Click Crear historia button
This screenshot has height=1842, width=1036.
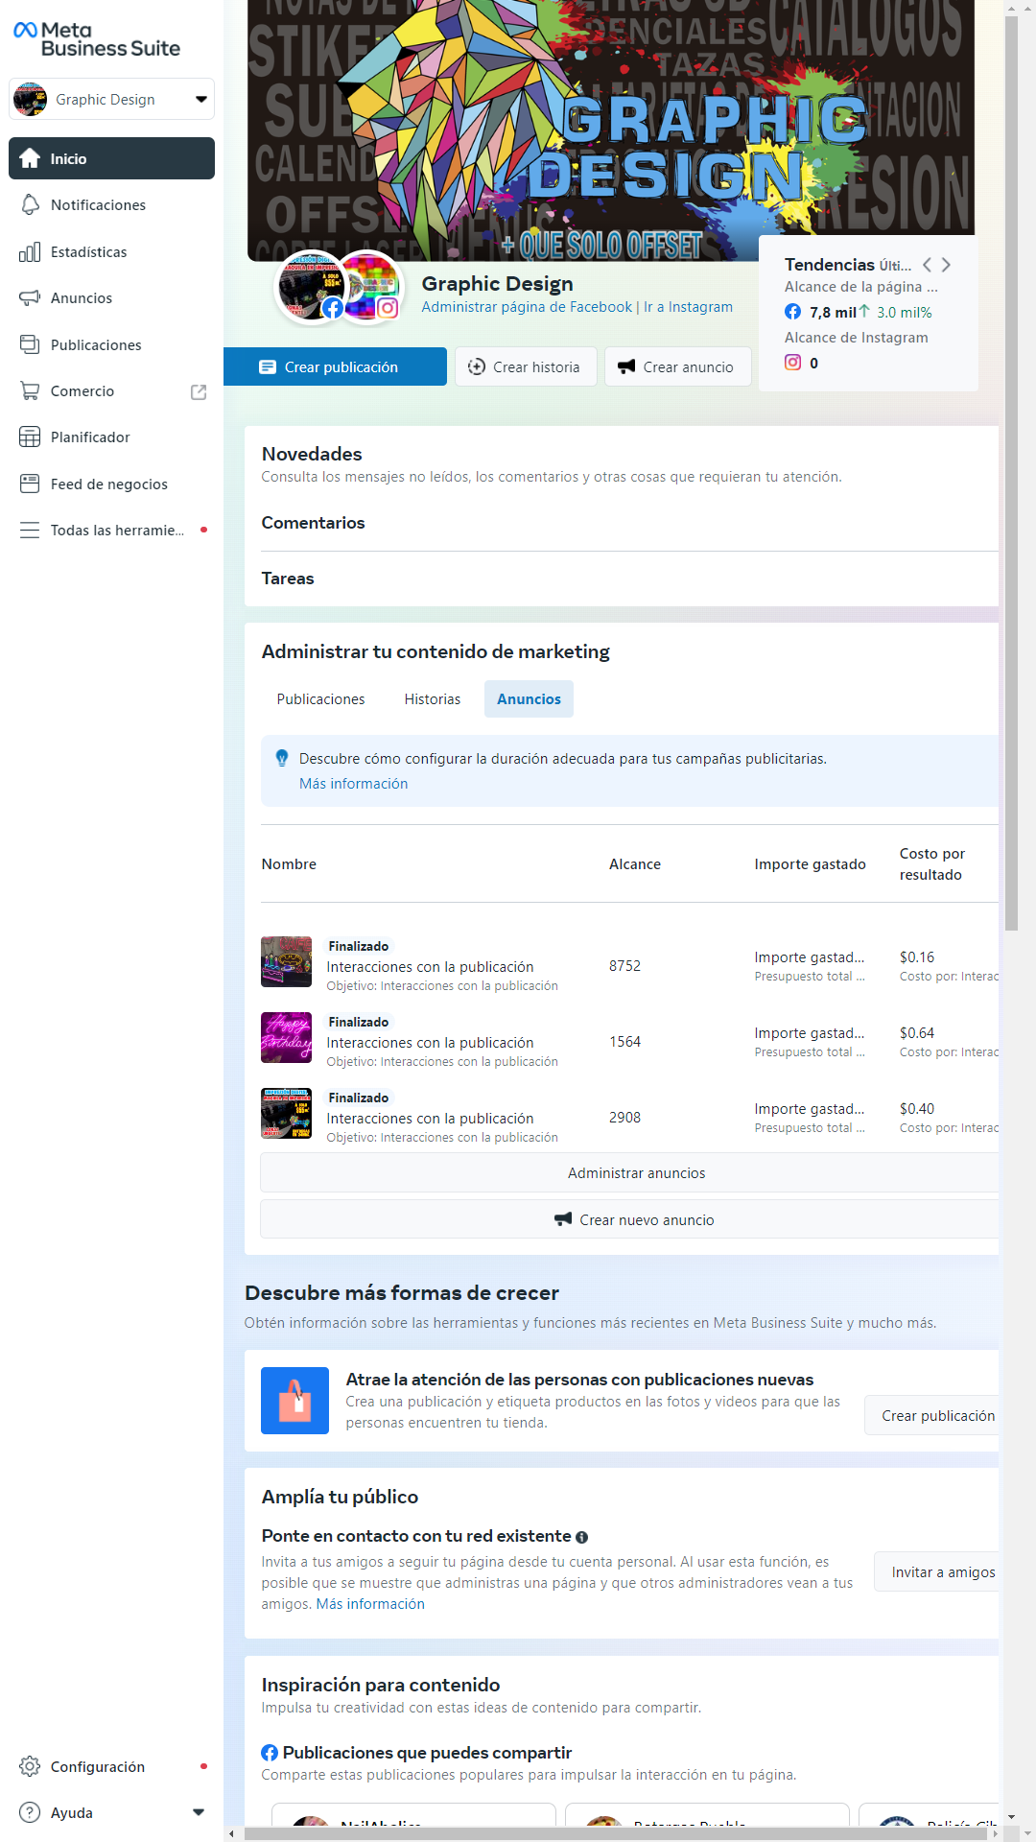(x=526, y=366)
